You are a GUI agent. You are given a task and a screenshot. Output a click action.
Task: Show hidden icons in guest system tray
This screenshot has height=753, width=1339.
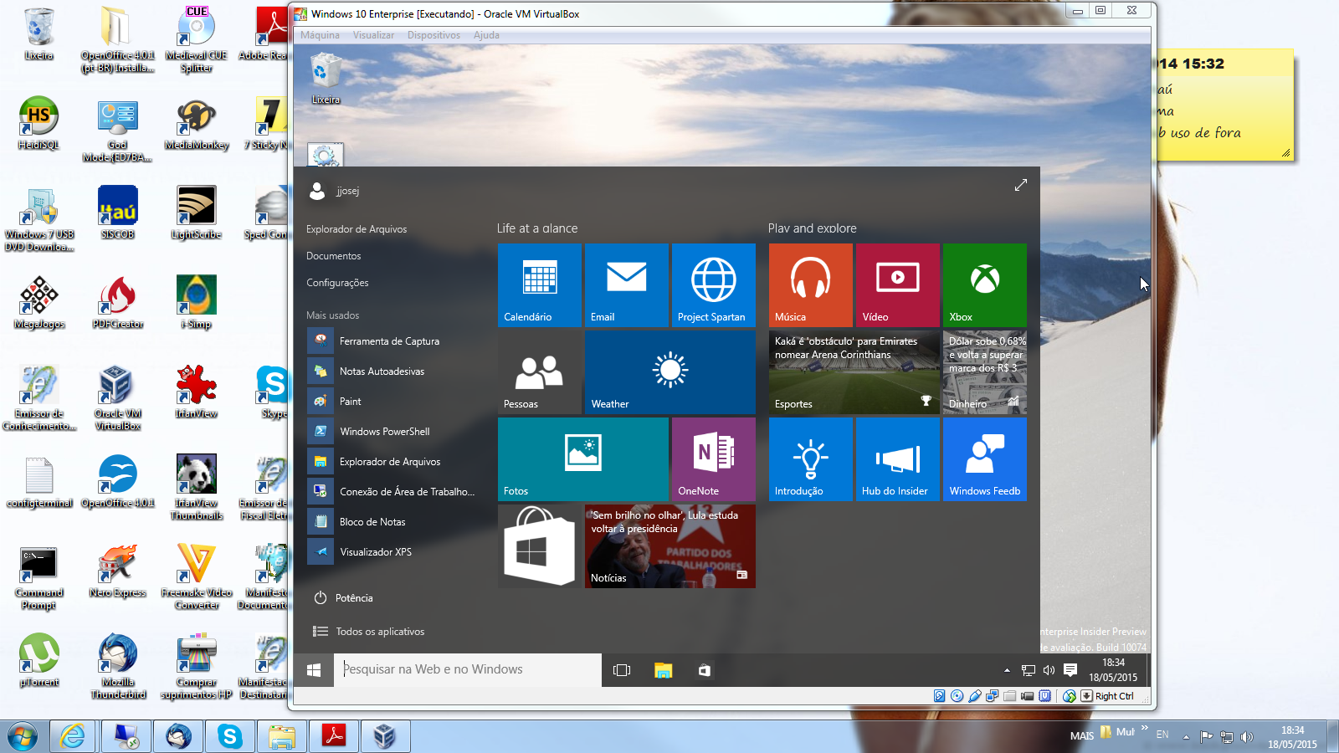click(x=1007, y=670)
